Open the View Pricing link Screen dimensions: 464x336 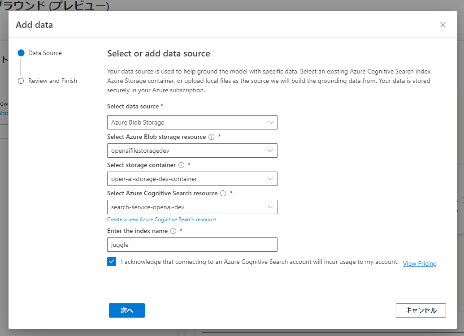(420, 263)
